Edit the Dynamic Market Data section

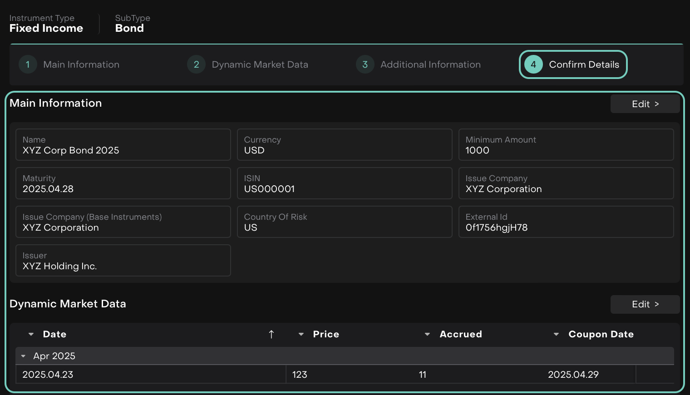pyautogui.click(x=645, y=304)
